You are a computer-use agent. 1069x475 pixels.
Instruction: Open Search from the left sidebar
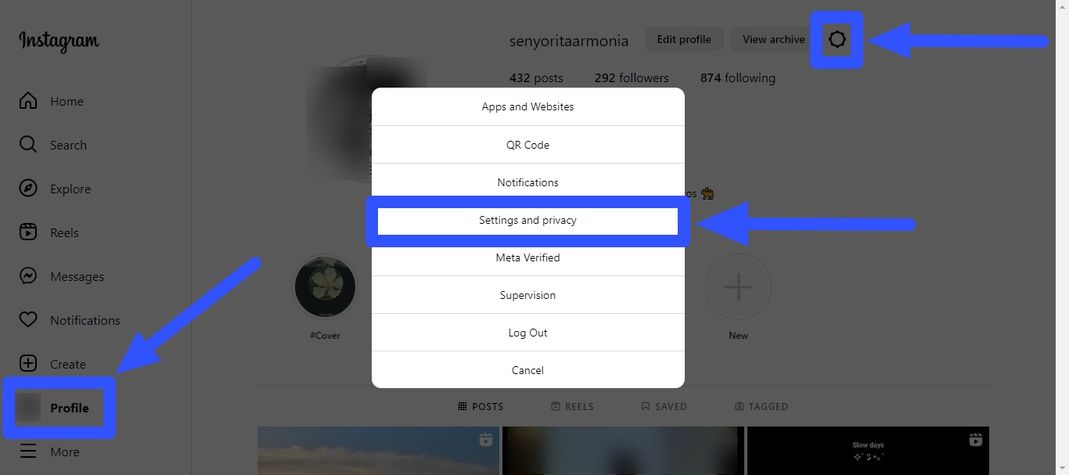pyautogui.click(x=28, y=144)
